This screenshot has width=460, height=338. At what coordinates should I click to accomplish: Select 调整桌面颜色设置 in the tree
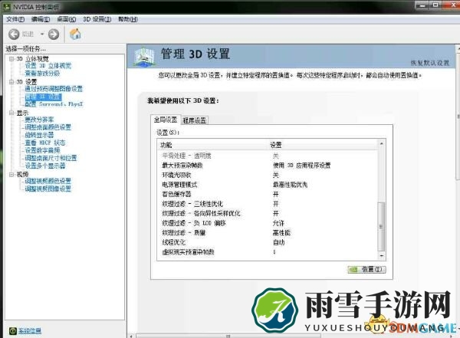tap(48, 127)
